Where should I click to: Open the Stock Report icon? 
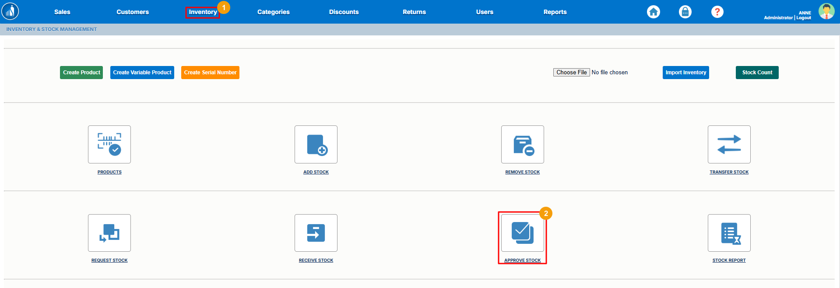coord(729,233)
